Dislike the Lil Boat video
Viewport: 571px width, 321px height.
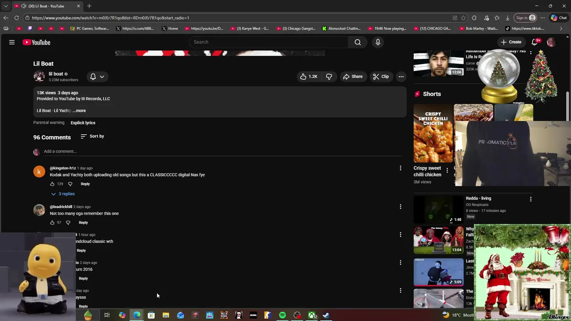tap(329, 77)
